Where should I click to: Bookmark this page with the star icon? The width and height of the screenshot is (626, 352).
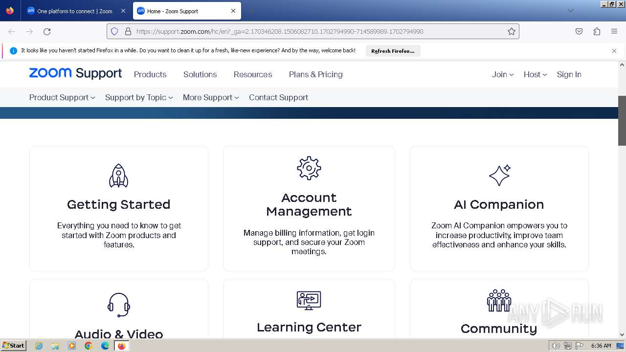point(512,31)
